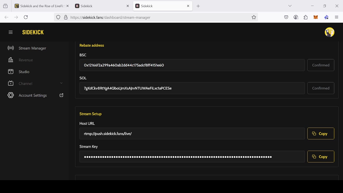The width and height of the screenshot is (343, 193).
Task: Click the Stream Key label
Action: pyautogui.click(x=89, y=147)
